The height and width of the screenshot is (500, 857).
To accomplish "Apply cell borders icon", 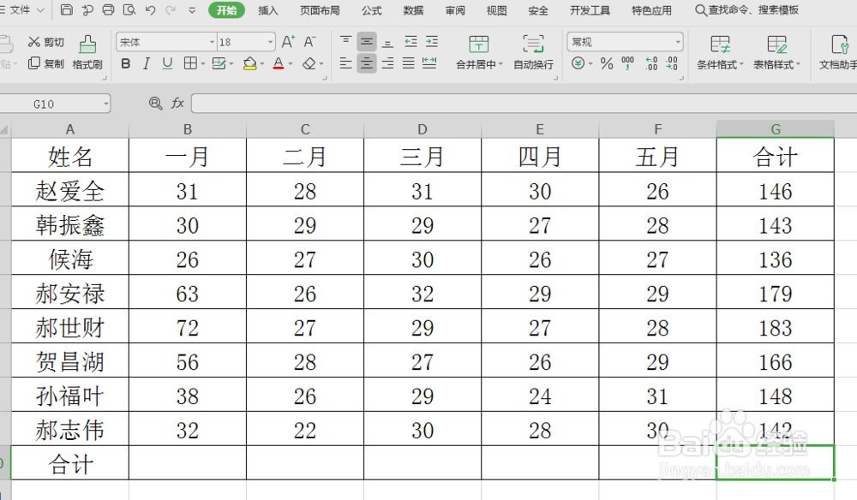I will point(190,64).
